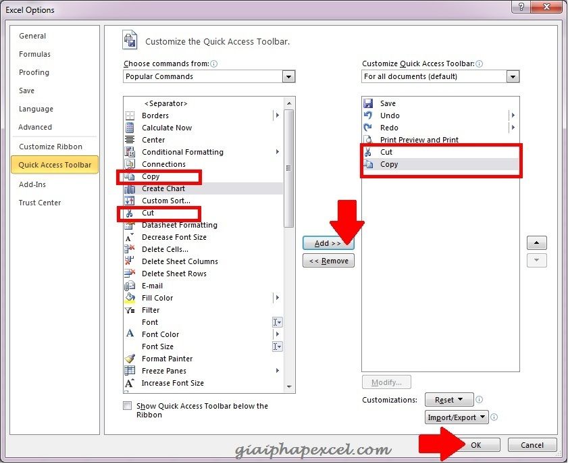This screenshot has height=464, width=568.
Task: Select the Undo arrow icon in the toolbar list
Action: coord(368,115)
